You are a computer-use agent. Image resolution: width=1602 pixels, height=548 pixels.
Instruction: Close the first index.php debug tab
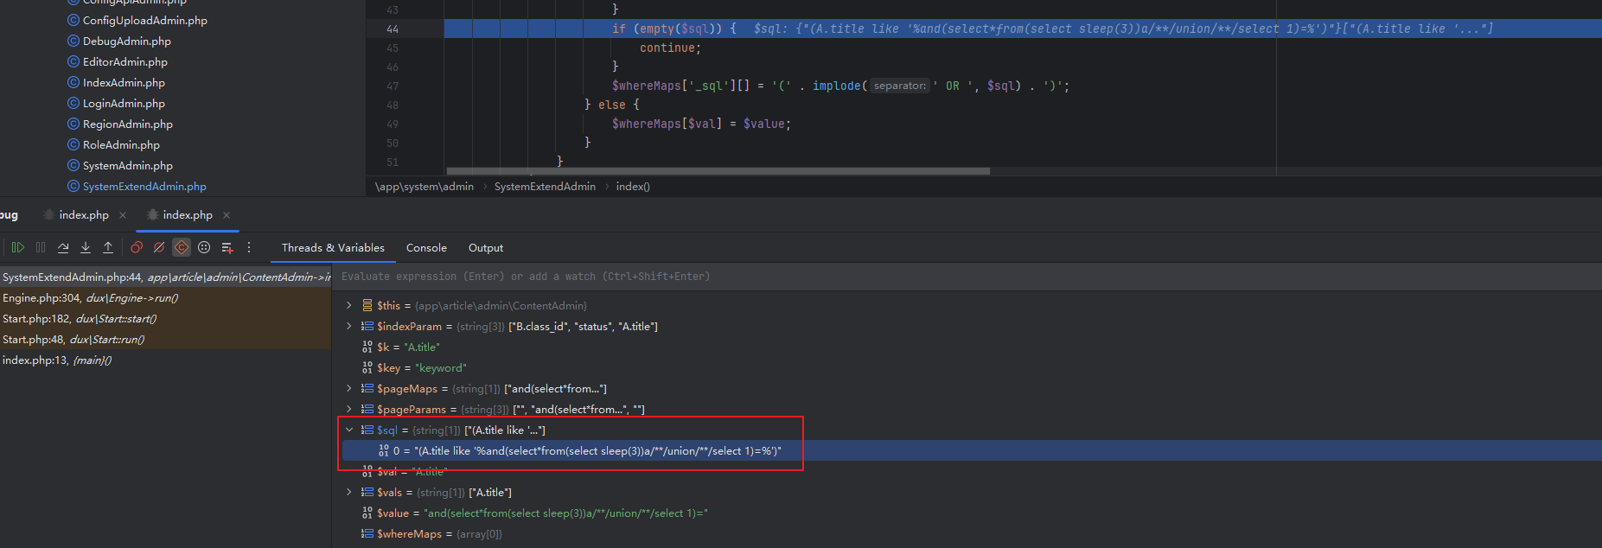click(x=123, y=215)
